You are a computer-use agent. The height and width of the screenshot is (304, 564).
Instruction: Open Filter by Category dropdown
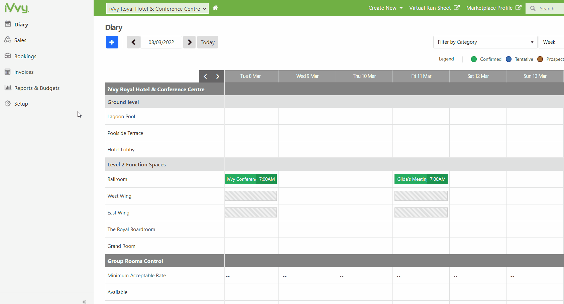click(485, 42)
